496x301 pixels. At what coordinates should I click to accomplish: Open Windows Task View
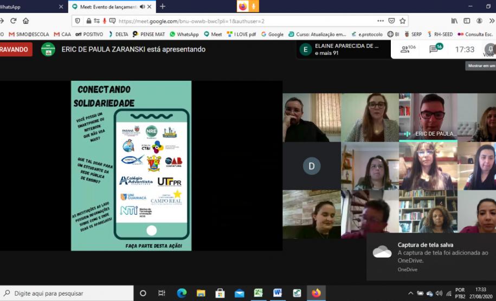pos(162,293)
